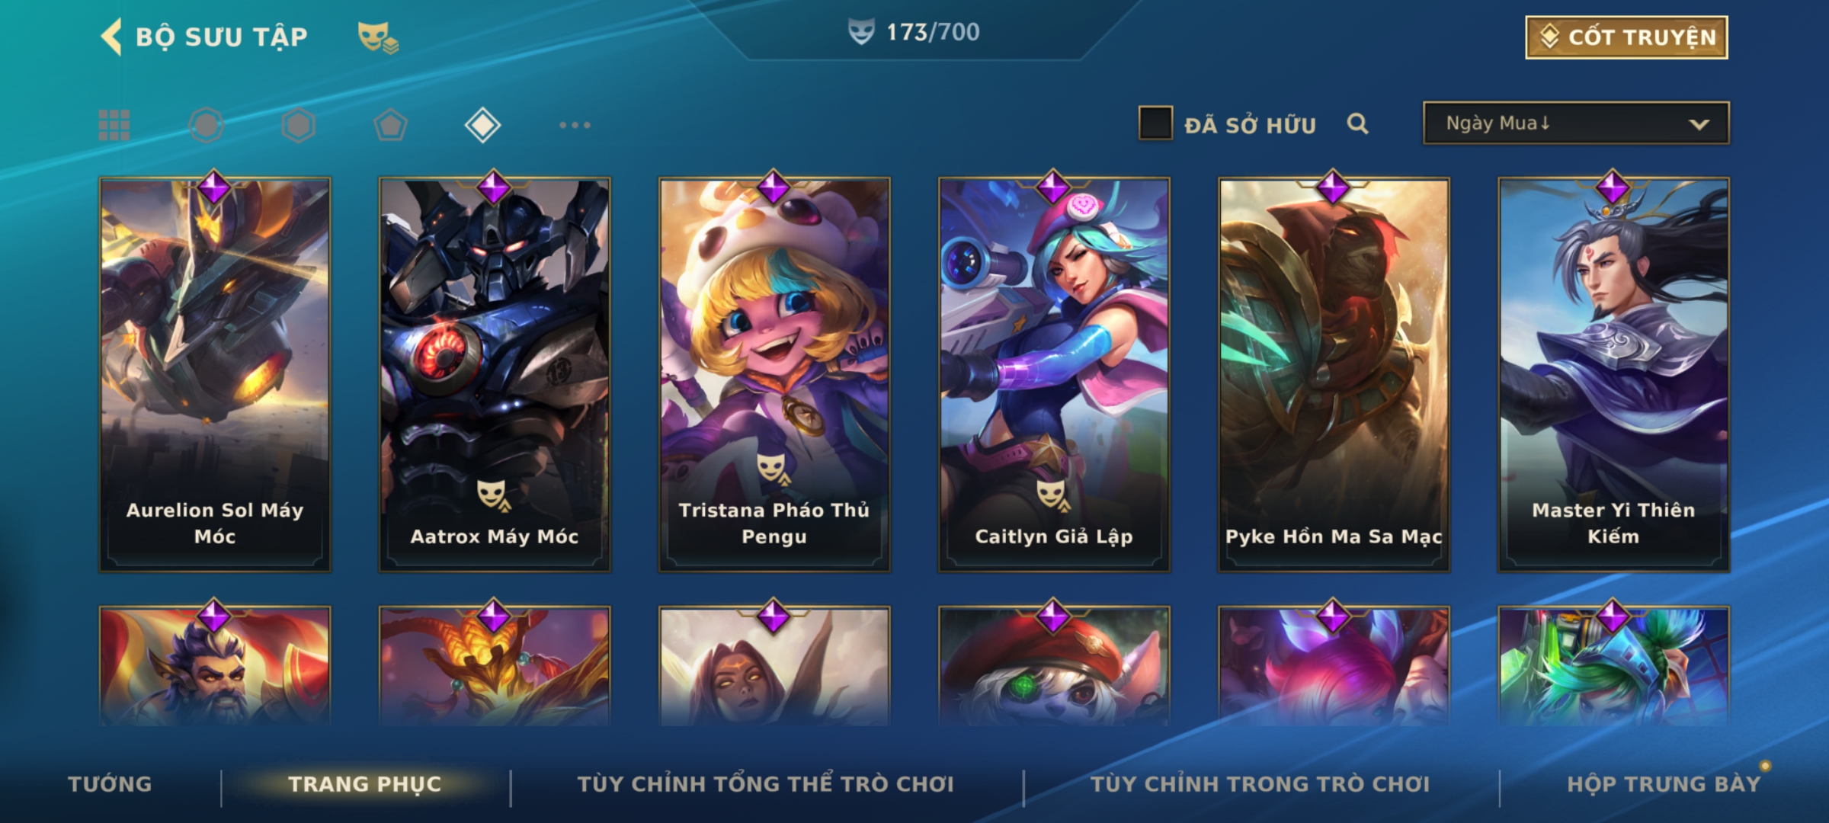Viewport: 1829px width, 823px height.
Task: Open the Ngày Mua sort dropdown
Action: tap(1576, 123)
